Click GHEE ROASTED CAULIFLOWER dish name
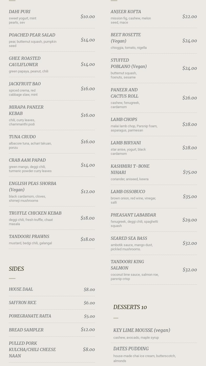This screenshot has width=206, height=366. pyautogui.click(x=25, y=61)
